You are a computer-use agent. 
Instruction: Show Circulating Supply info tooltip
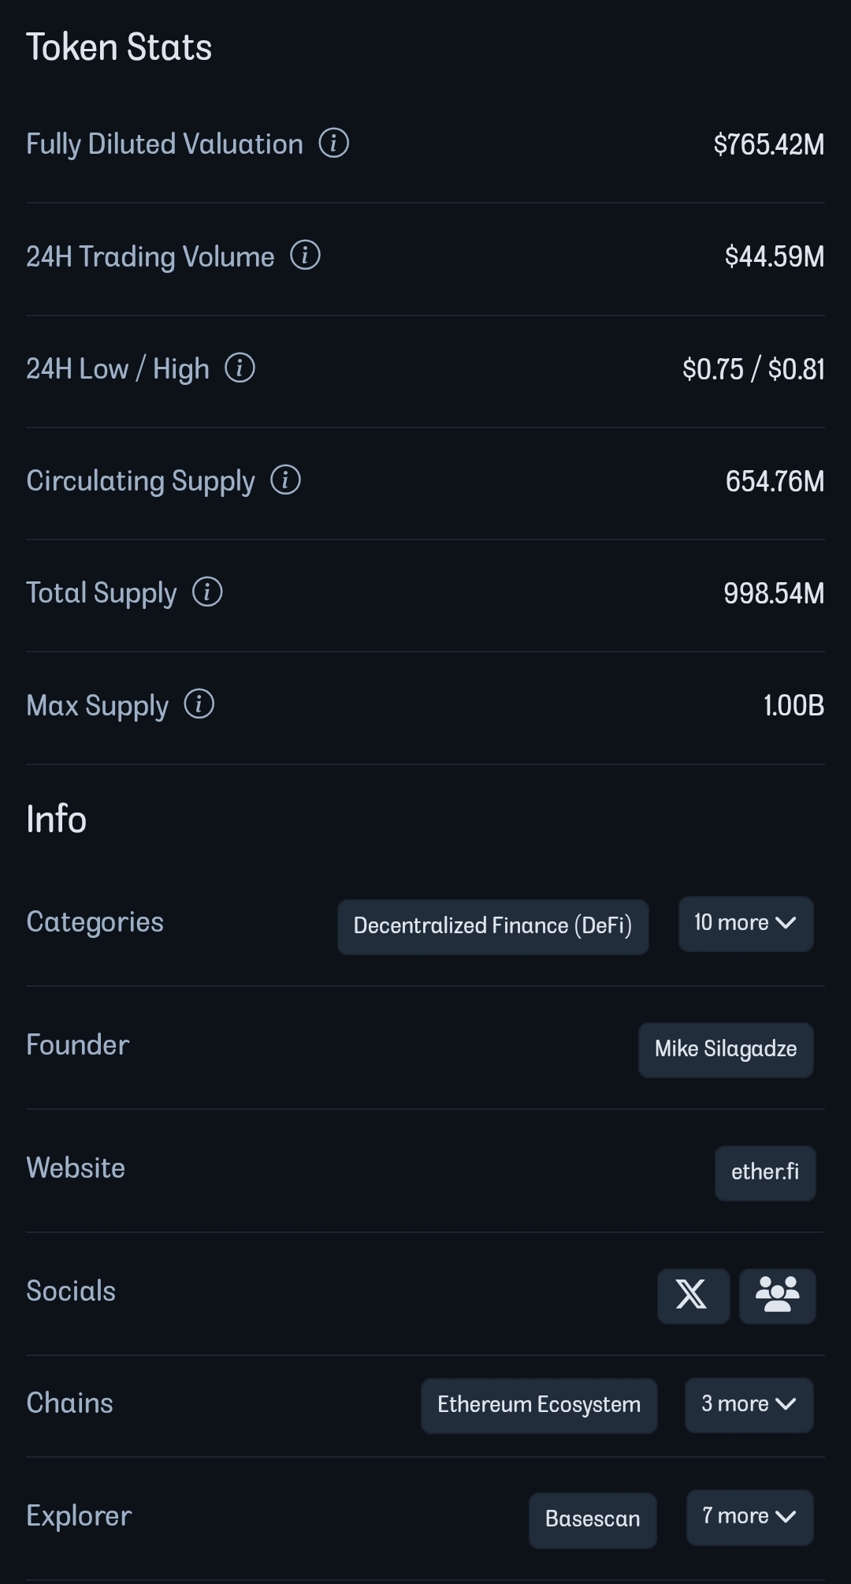click(x=285, y=480)
